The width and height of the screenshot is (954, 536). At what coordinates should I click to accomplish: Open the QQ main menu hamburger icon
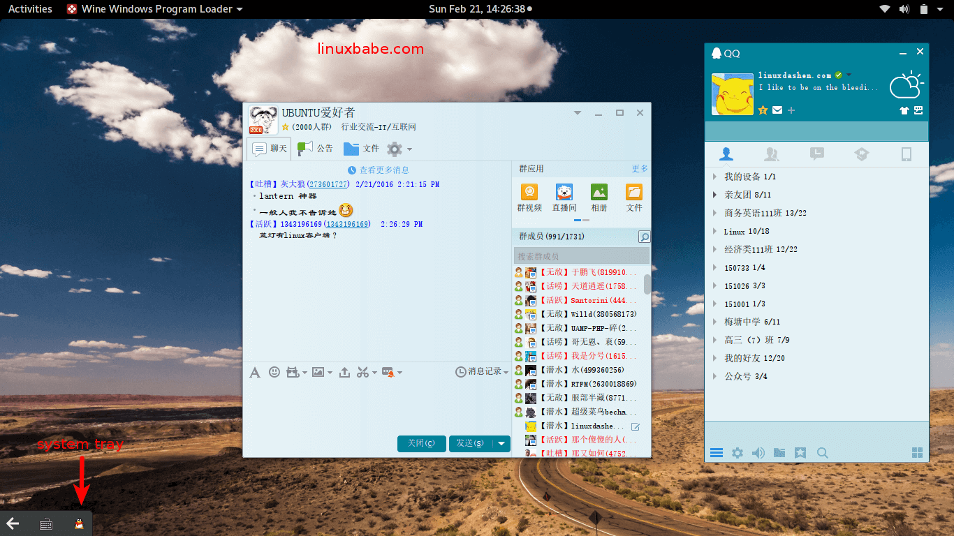(x=717, y=453)
